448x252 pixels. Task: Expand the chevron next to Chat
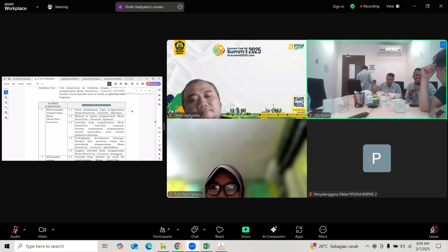point(204,230)
